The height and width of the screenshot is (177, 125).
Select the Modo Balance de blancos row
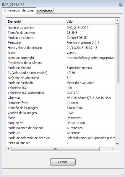pos(61,128)
